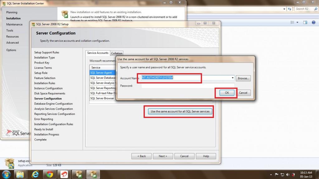Click the Explorer refresh address icon
The height and width of the screenshot is (179, 319).
289,9
